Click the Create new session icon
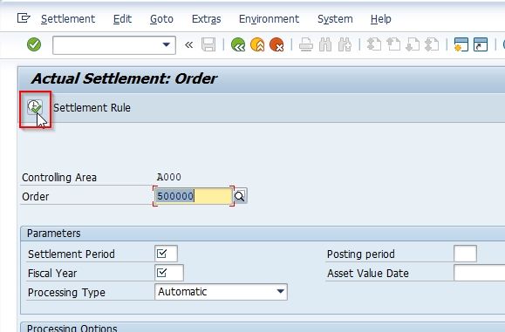Viewport: 505px width, 332px height. coord(461,44)
